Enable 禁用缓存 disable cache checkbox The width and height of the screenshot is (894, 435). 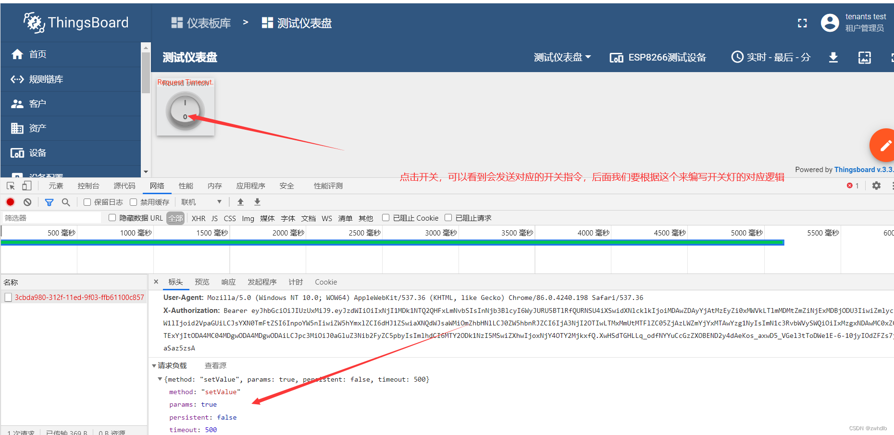(134, 202)
